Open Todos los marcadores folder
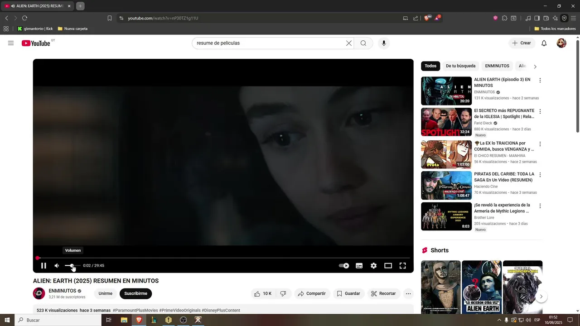The height and width of the screenshot is (326, 580). 555,29
